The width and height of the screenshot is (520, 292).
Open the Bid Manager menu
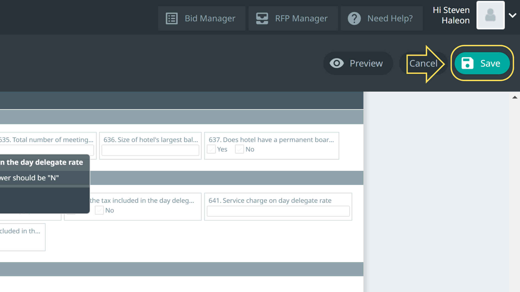pos(210,18)
